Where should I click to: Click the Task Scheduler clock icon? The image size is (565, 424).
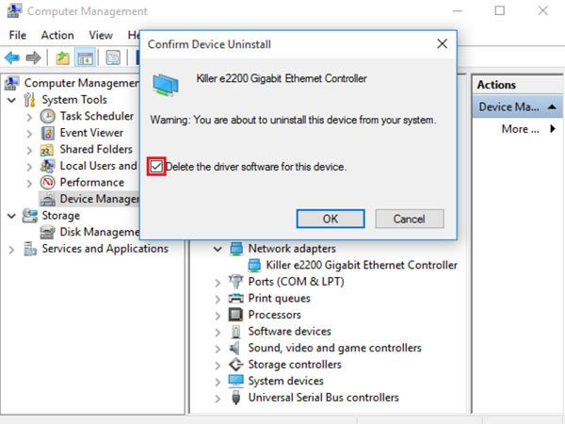point(48,116)
